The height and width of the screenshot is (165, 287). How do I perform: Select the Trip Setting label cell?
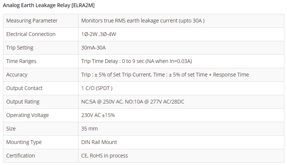point(20,48)
